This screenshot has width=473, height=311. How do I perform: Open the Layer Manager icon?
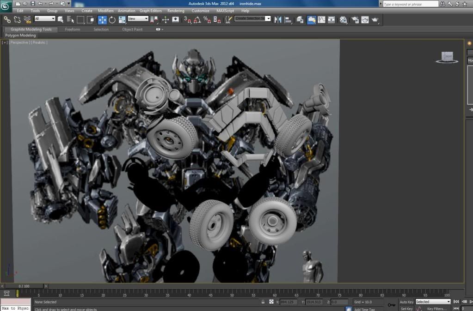[300, 20]
